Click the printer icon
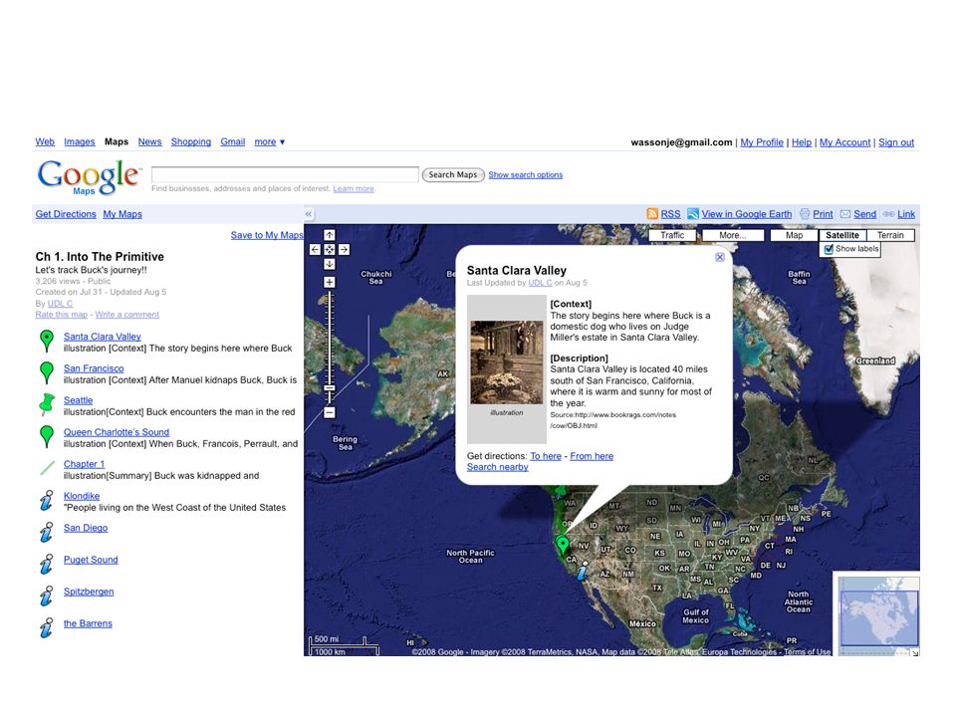Viewport: 956px width, 717px height. (805, 214)
